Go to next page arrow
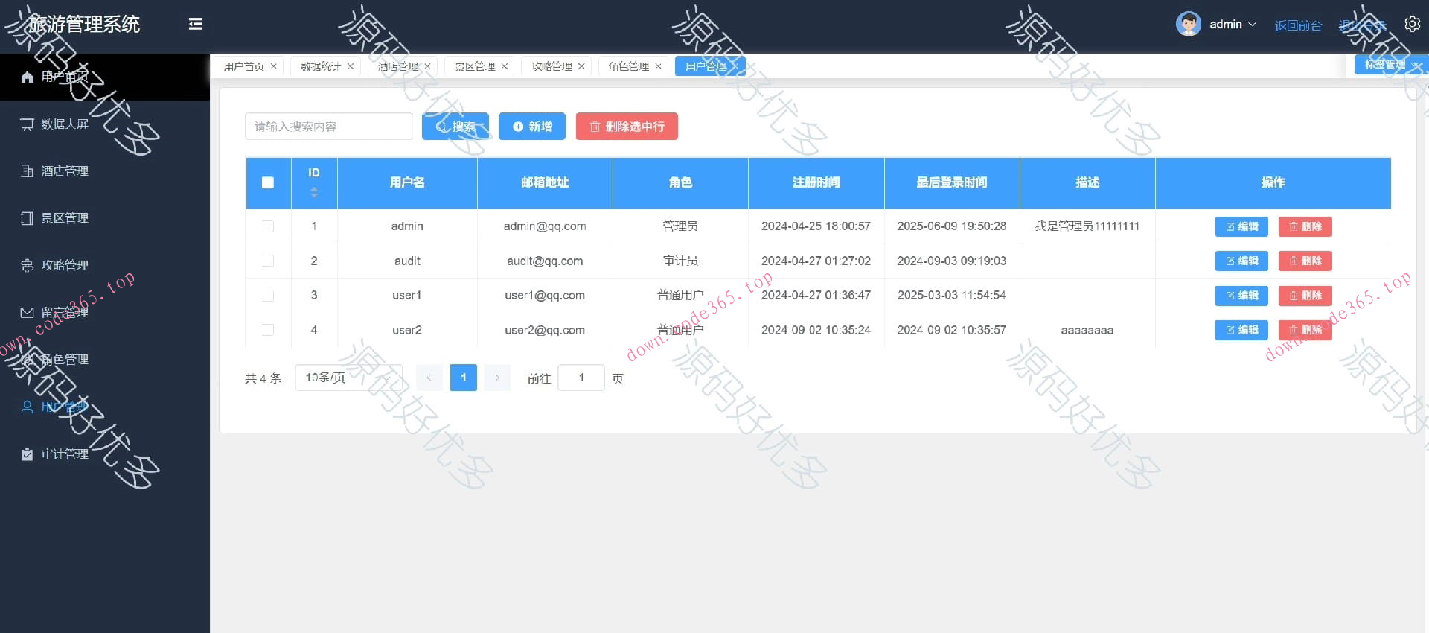1429x633 pixels. click(x=497, y=378)
